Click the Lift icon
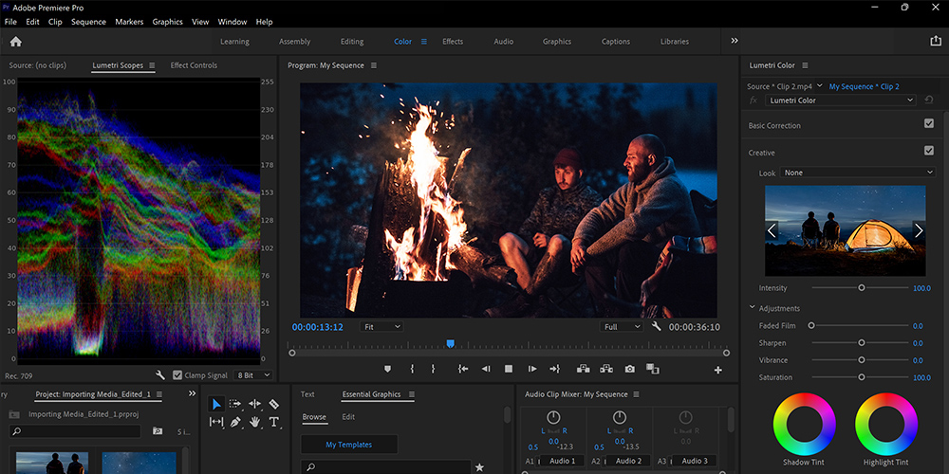 tap(584, 369)
